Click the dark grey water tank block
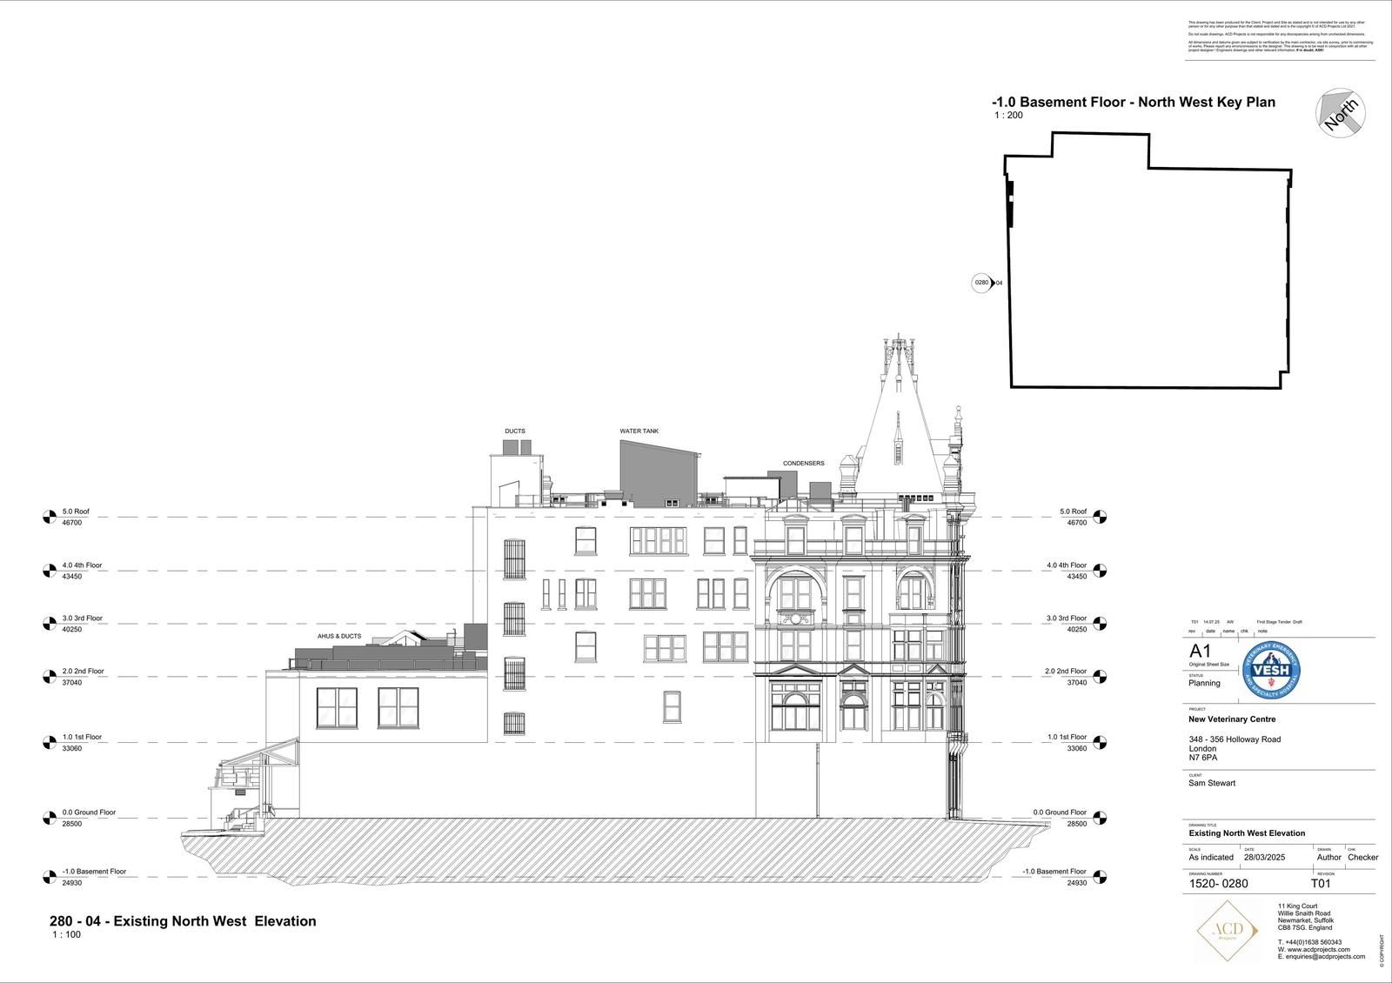 (x=657, y=474)
